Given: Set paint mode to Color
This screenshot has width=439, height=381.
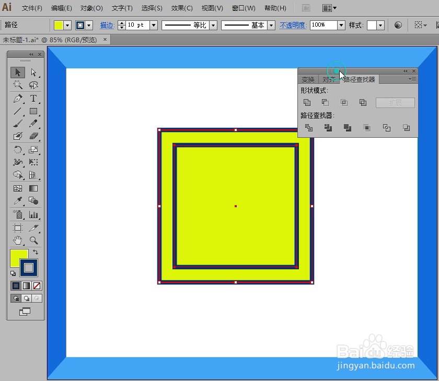Looking at the screenshot, I should [x=16, y=285].
